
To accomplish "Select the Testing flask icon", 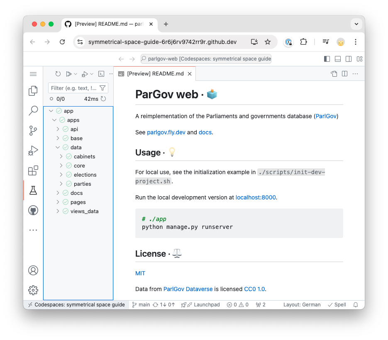I will pos(33,190).
